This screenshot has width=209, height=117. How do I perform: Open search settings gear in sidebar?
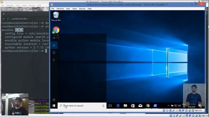click(54, 100)
